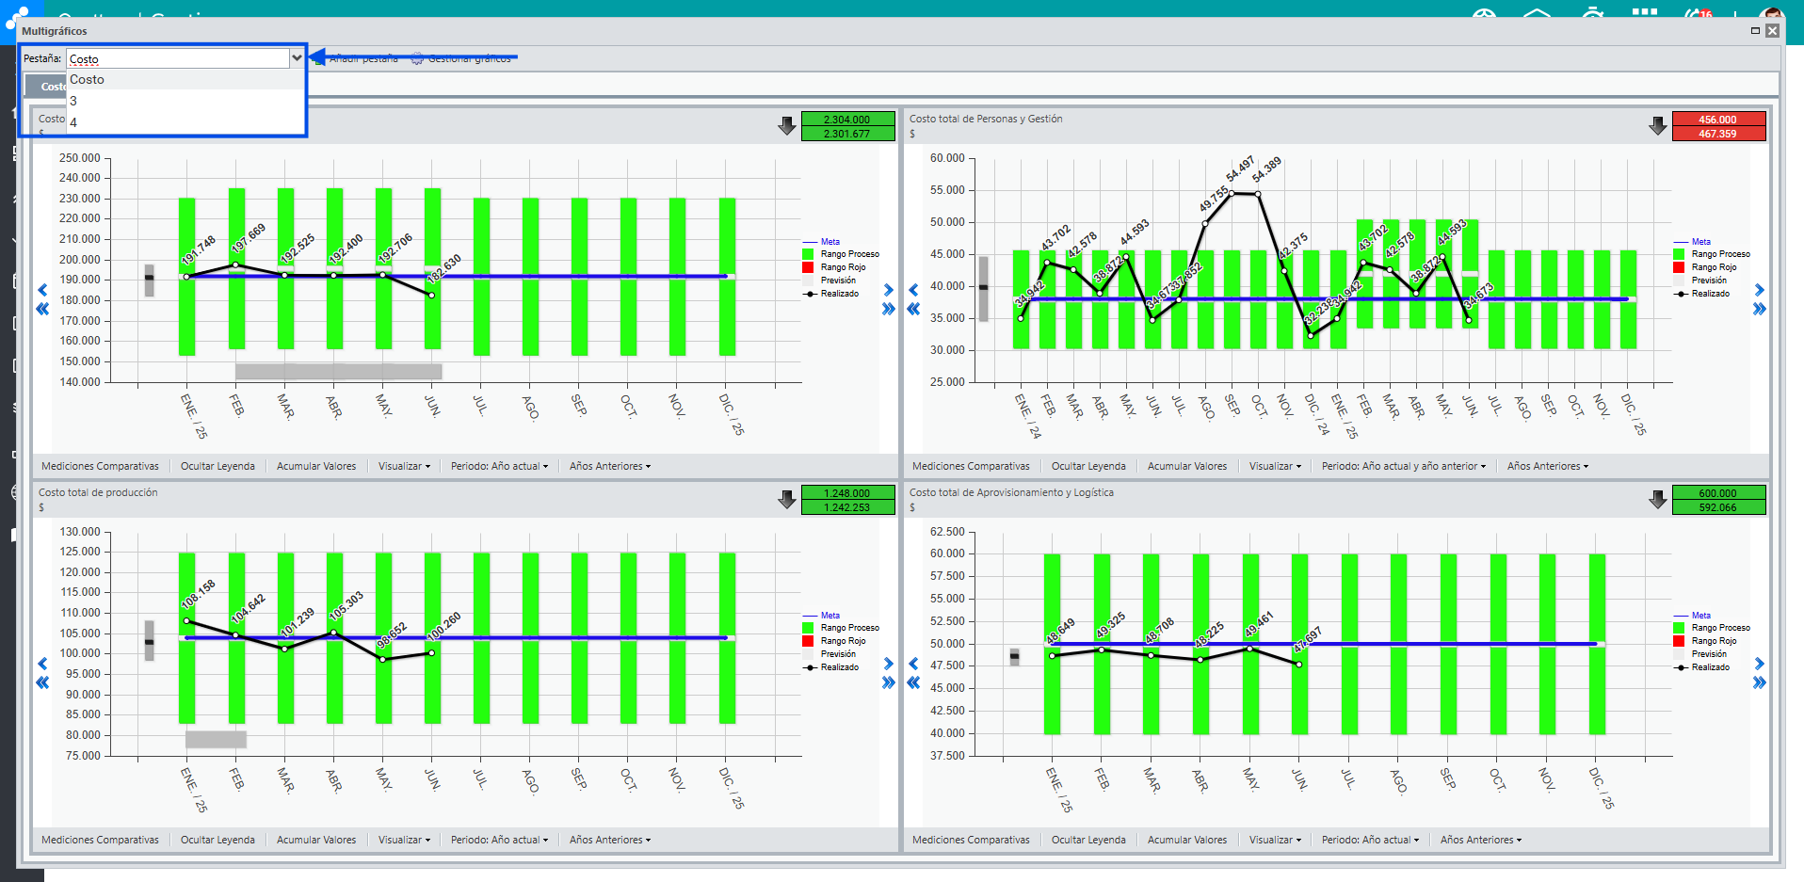Click the down arrow icon in Personas y Gestión header
Viewport: 1804px width, 882px height.
1657,126
